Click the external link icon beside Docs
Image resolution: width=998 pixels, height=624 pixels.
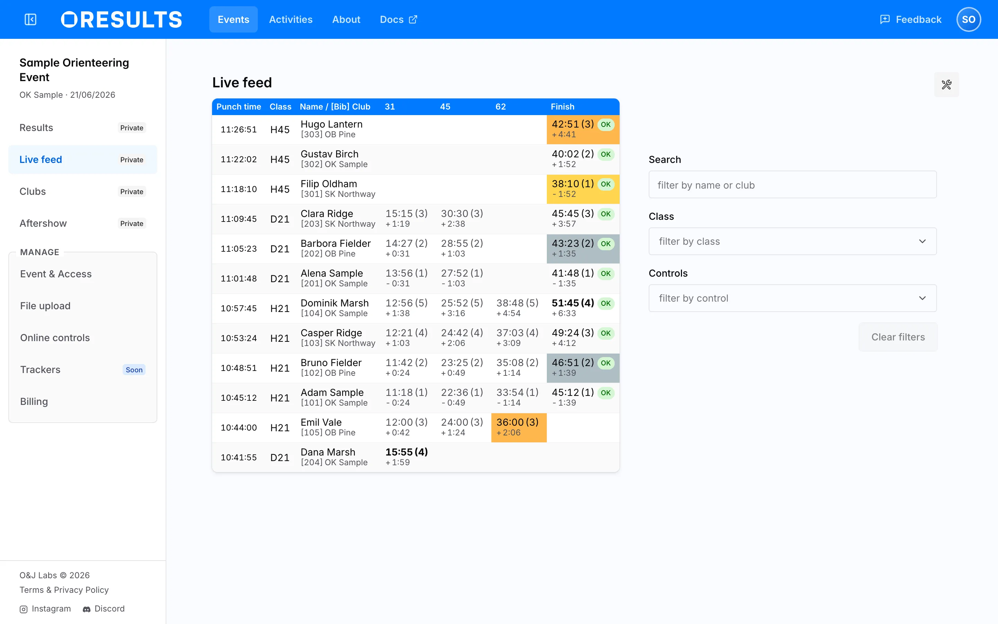tap(413, 19)
